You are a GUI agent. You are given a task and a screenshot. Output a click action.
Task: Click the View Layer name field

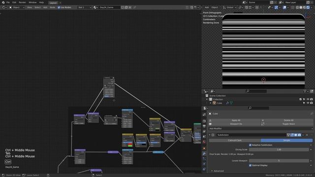(295, 2)
